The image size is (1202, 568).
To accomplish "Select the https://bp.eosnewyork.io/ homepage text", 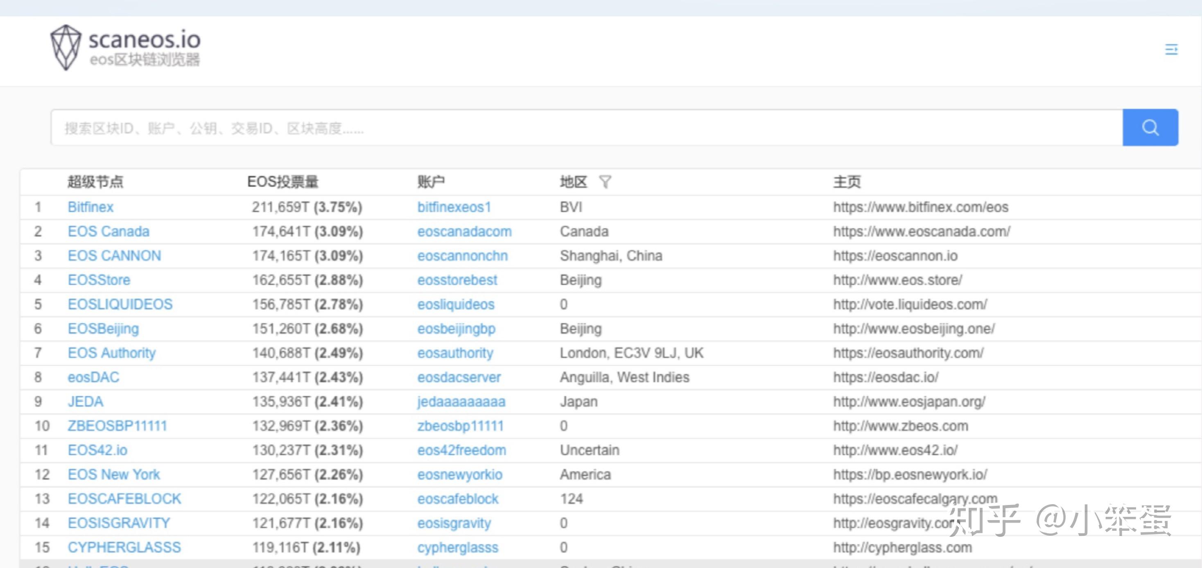I will [x=911, y=474].
